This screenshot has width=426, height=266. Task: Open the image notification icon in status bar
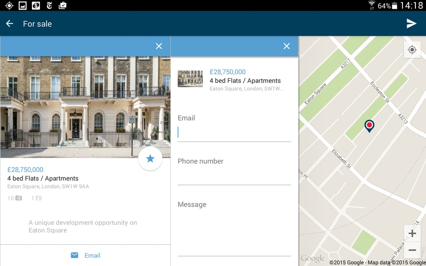pos(23,5)
